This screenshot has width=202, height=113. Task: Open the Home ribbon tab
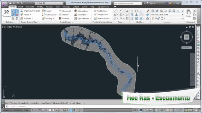(13, 7)
